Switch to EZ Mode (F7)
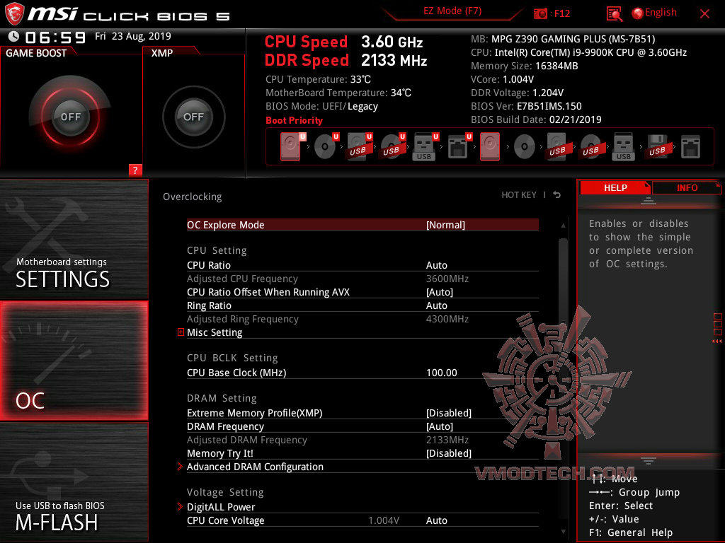 (452, 11)
